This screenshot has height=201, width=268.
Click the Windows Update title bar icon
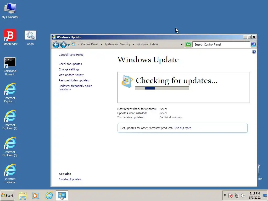pyautogui.click(x=54, y=37)
